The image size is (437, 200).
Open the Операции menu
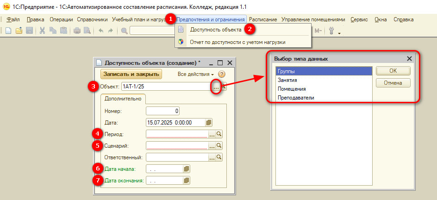click(61, 19)
